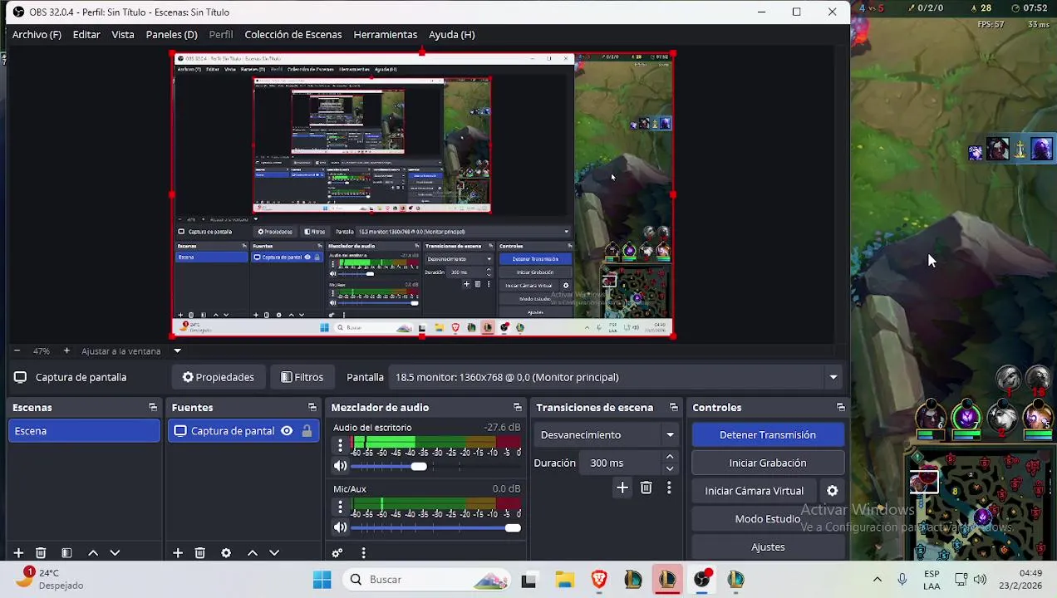Delete the selected scene with trash icon
The width and height of the screenshot is (1057, 598).
(x=41, y=553)
